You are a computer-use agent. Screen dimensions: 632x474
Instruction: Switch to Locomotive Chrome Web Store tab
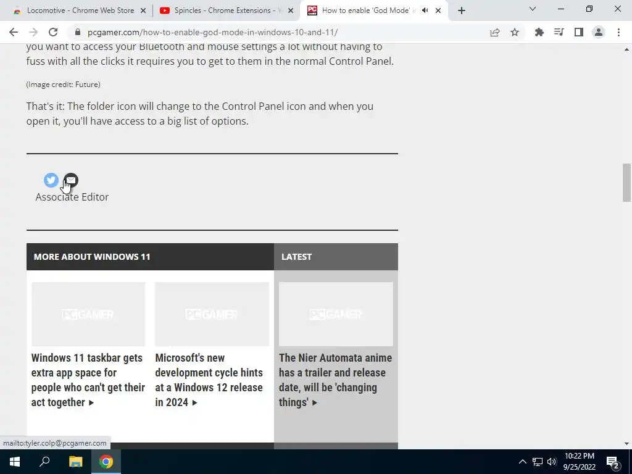pyautogui.click(x=78, y=10)
